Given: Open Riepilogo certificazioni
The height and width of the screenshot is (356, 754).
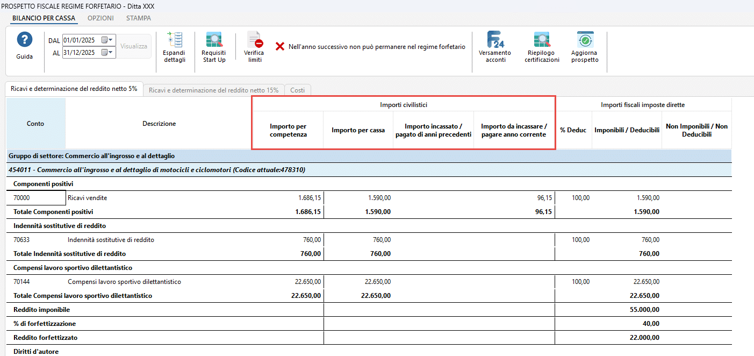Looking at the screenshot, I should (x=542, y=40).
